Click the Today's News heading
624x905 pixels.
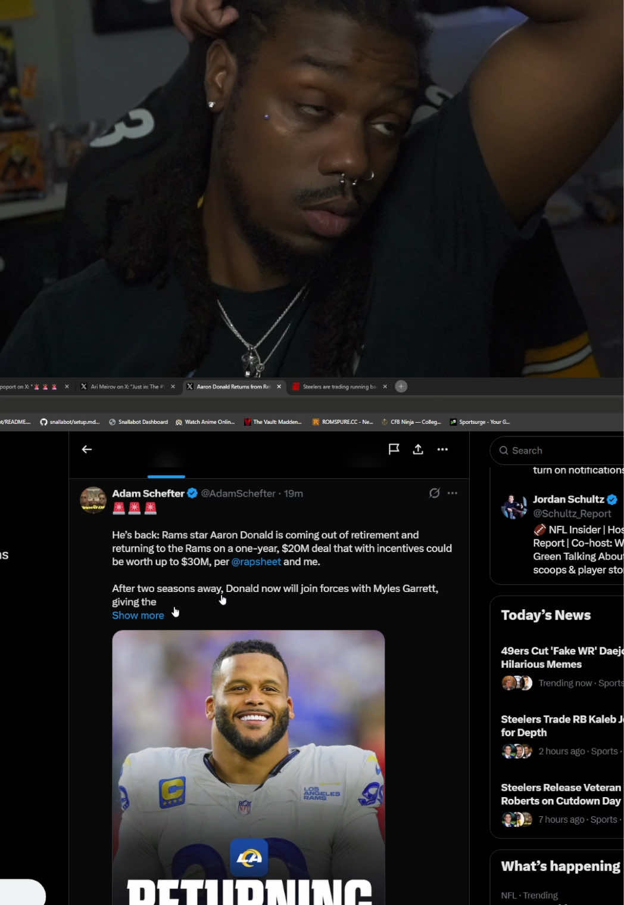point(546,615)
